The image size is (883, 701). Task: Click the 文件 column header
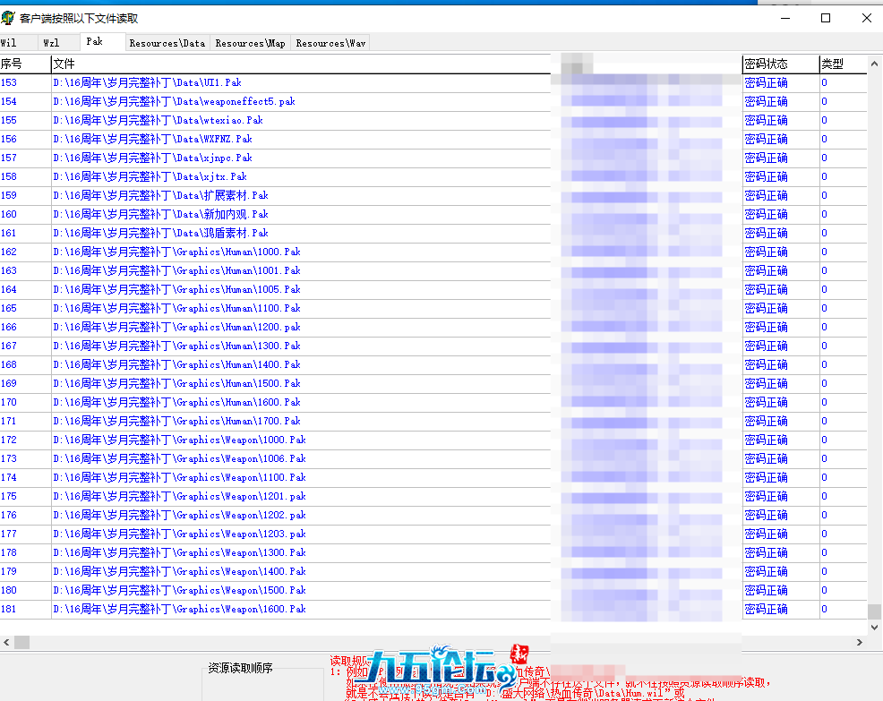coord(301,64)
